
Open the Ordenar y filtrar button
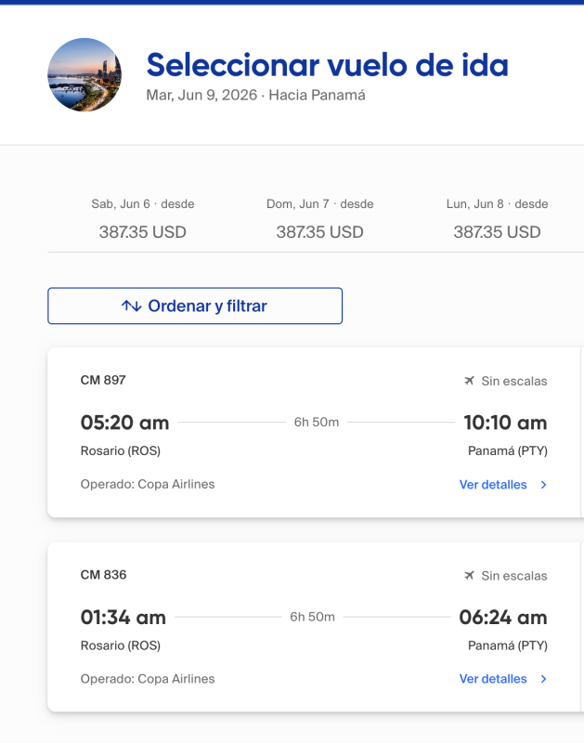(x=195, y=306)
